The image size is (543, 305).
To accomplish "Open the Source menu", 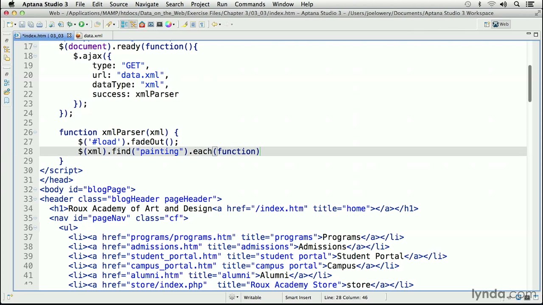I will point(118,4).
